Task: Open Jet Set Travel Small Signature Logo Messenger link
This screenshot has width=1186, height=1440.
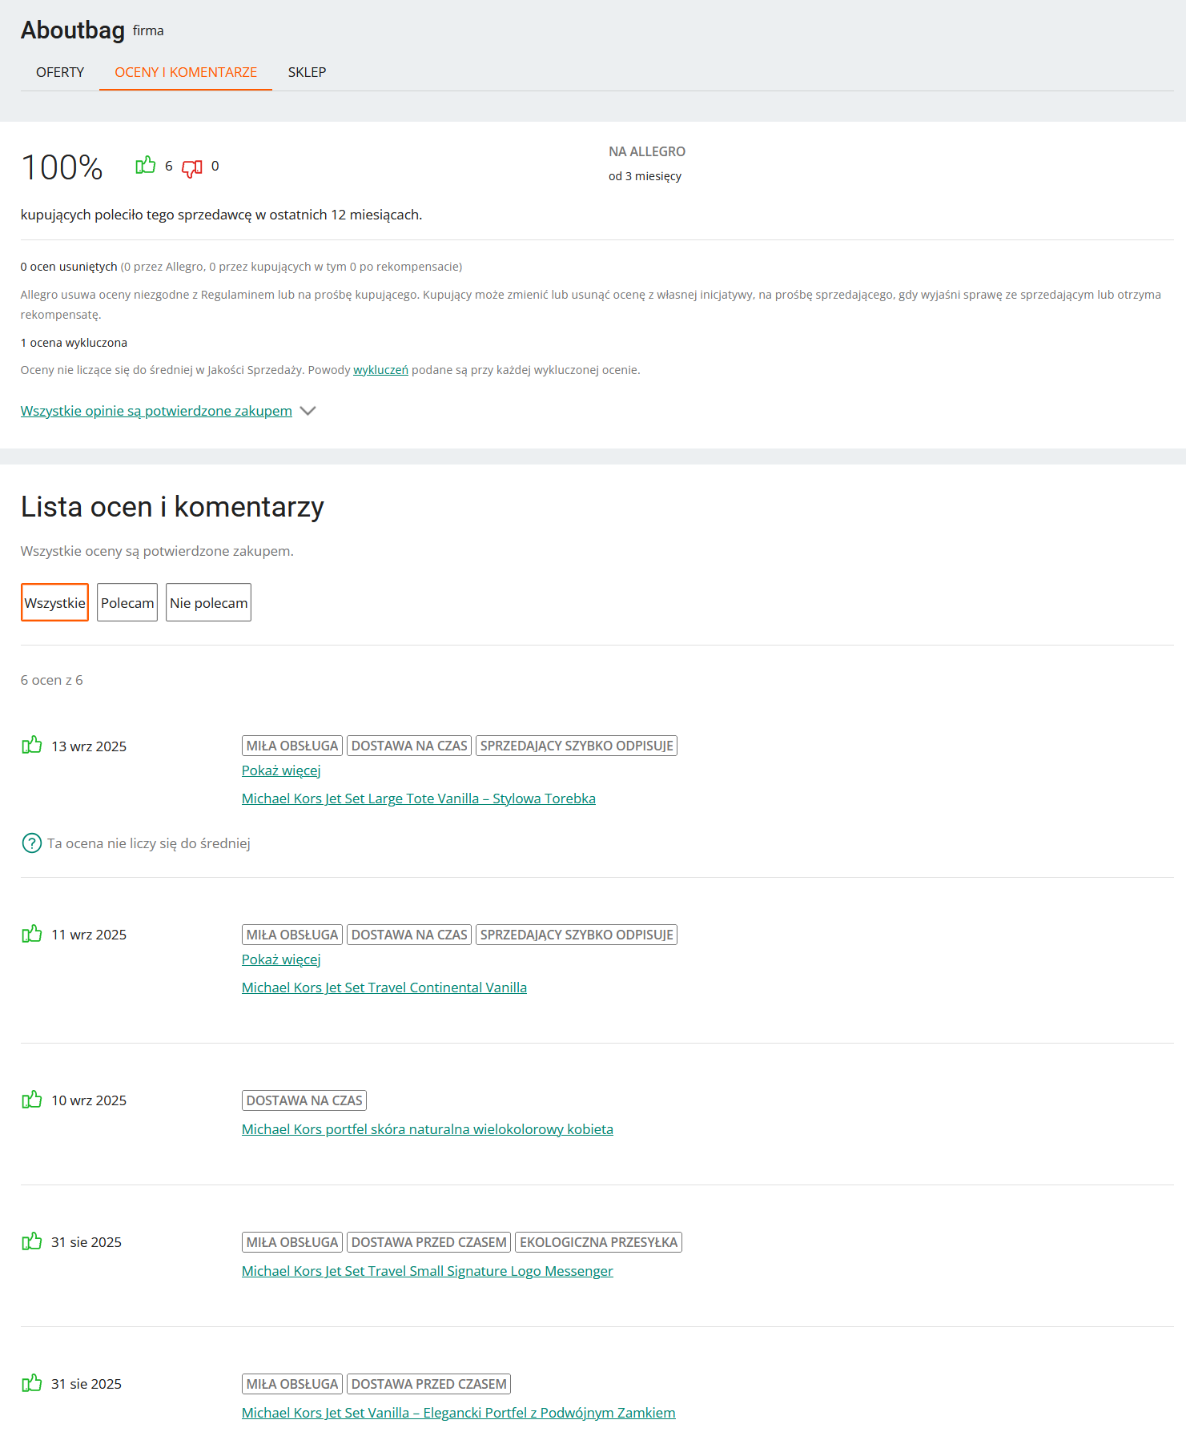Action: 427,1271
